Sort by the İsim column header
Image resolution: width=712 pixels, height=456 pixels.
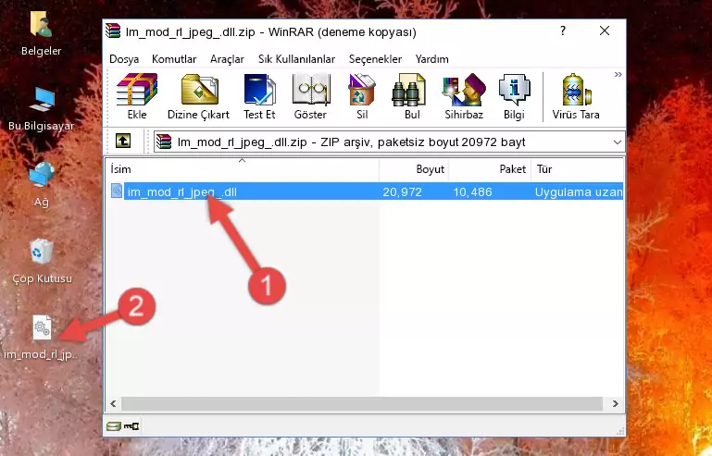tap(243, 168)
